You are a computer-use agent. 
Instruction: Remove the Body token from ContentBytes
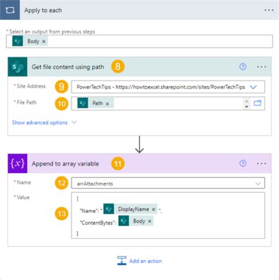[x=150, y=222]
